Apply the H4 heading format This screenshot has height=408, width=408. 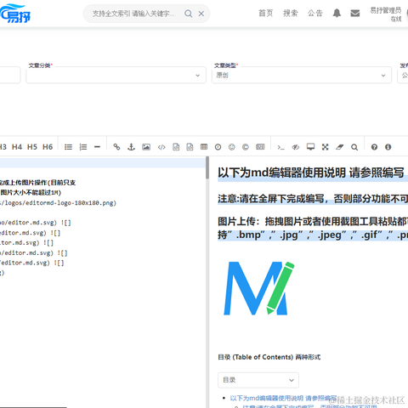click(x=17, y=147)
